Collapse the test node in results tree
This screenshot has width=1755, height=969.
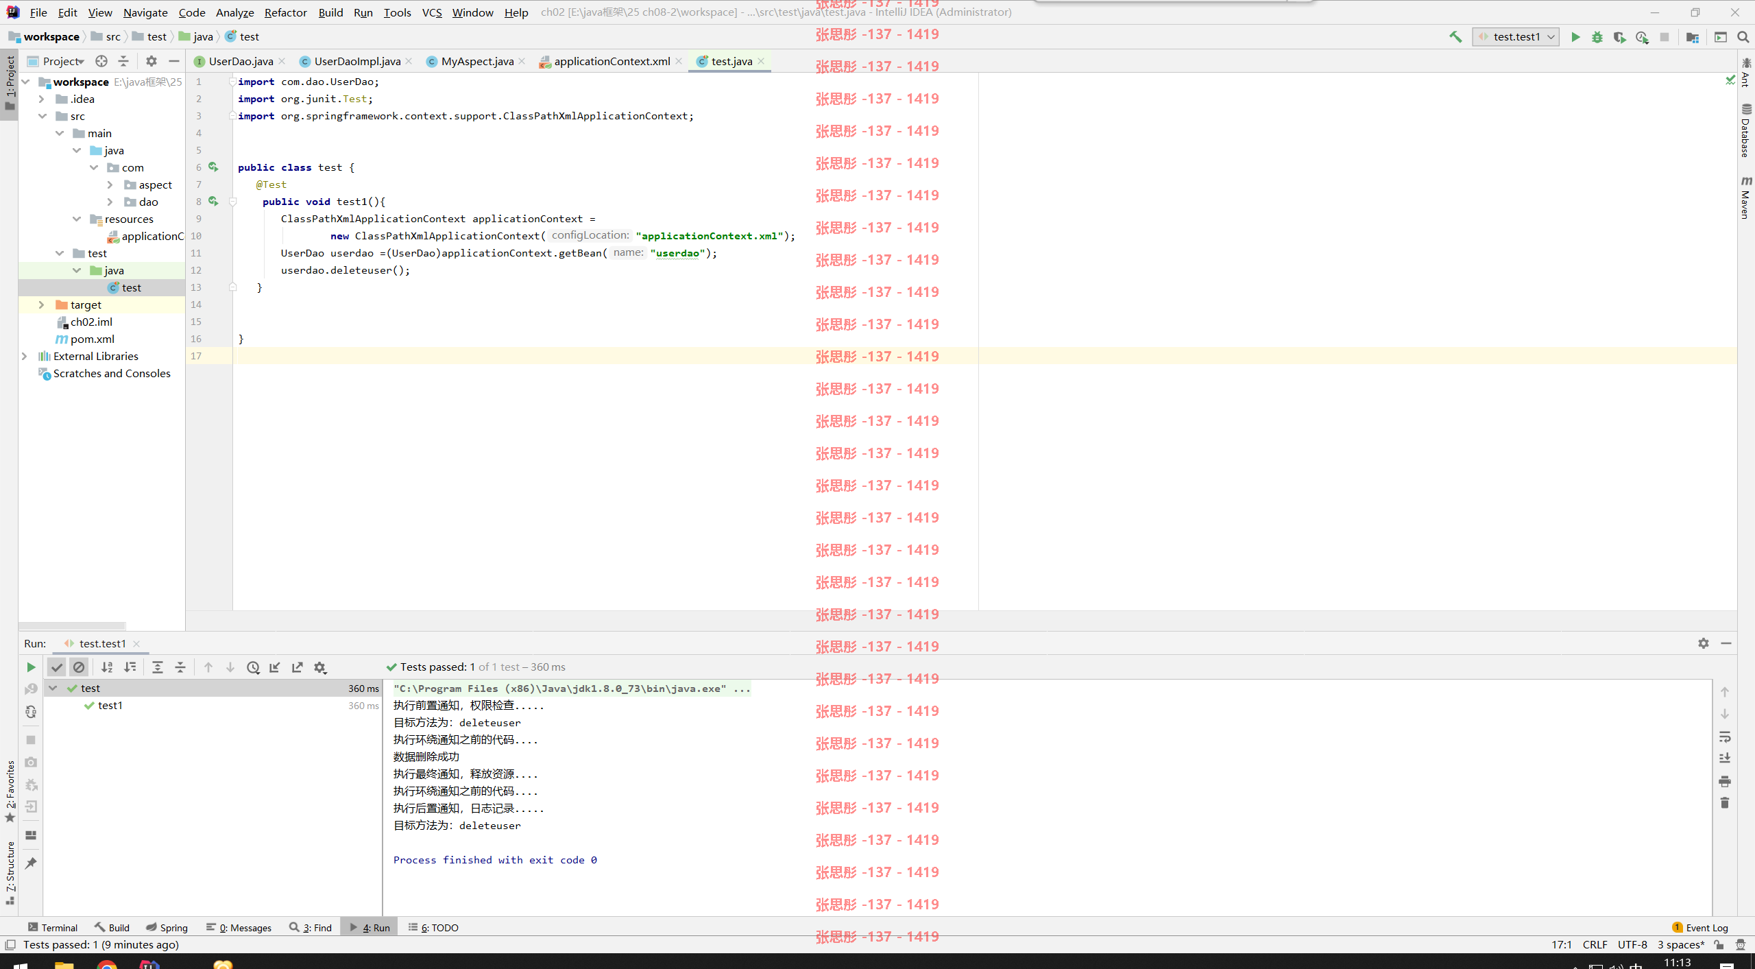pos(53,688)
